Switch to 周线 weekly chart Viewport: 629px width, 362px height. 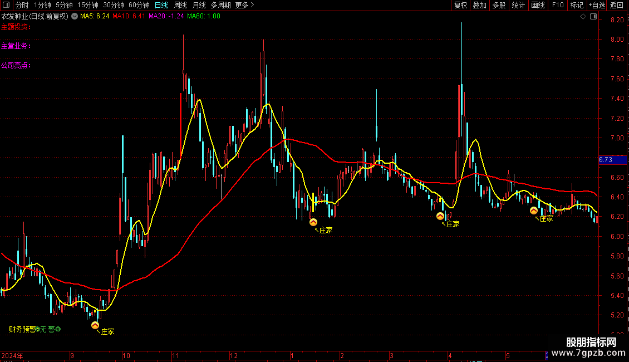(x=180, y=5)
